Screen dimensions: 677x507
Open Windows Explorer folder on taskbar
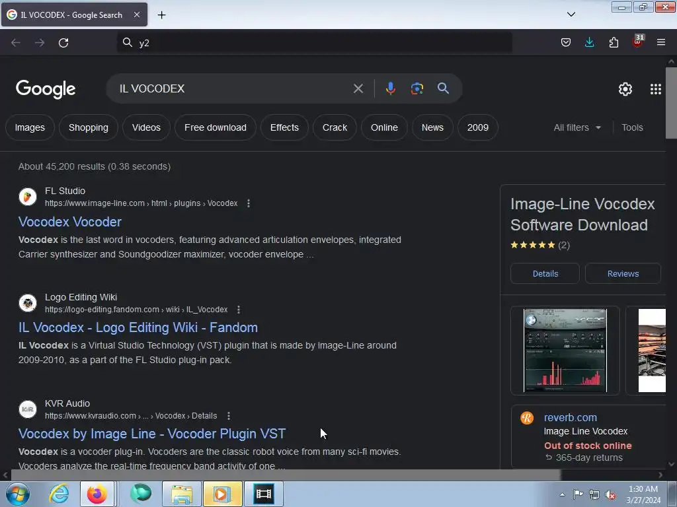pos(182,494)
